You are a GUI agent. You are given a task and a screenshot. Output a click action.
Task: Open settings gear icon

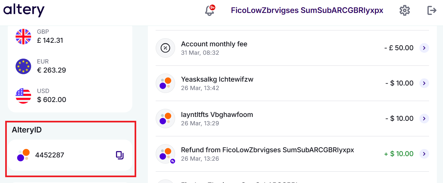pyautogui.click(x=404, y=10)
